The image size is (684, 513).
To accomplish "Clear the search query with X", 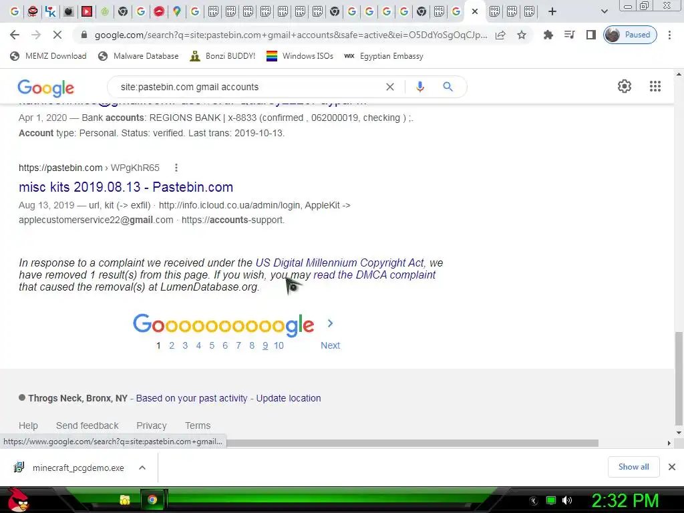I will pyautogui.click(x=390, y=87).
